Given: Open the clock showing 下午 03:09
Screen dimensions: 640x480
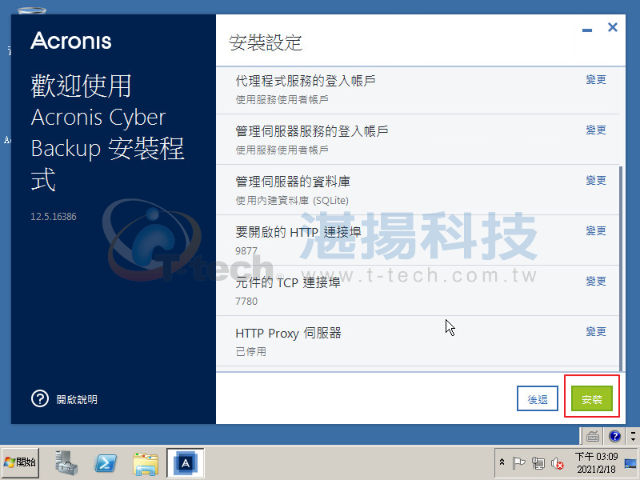Looking at the screenshot, I should click(596, 462).
